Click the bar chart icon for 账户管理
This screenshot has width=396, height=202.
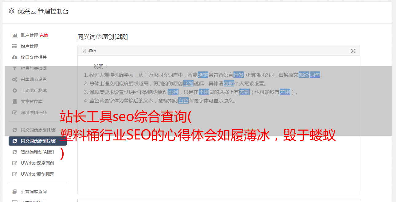[14, 35]
